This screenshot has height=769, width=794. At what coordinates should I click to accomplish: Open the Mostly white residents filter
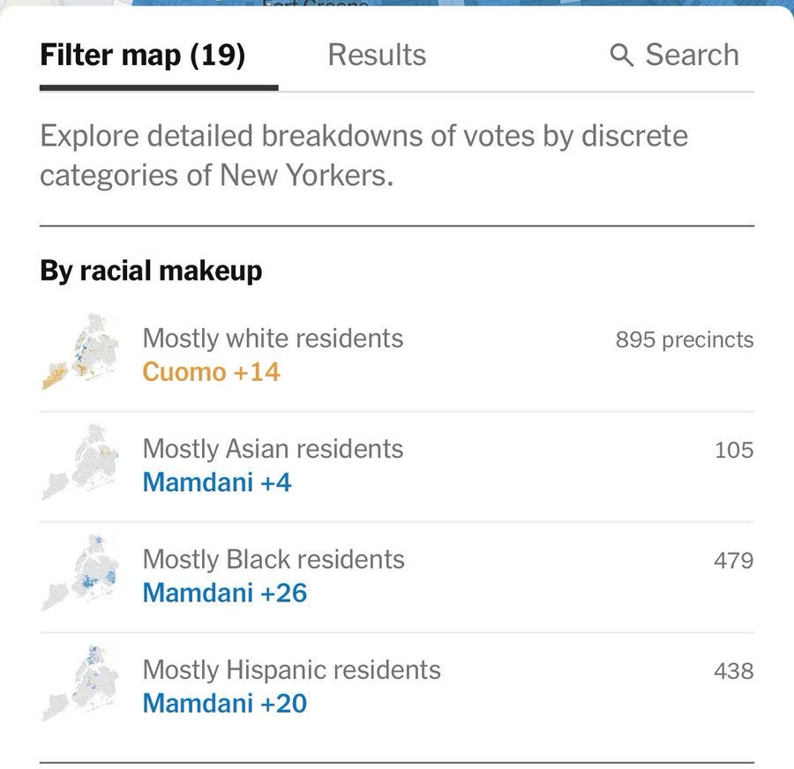click(273, 339)
